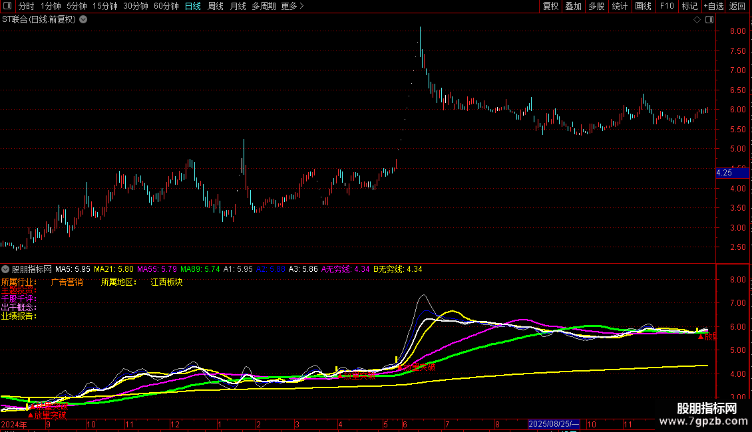
Task: Click the 叠加 overlay button
Action: point(574,6)
